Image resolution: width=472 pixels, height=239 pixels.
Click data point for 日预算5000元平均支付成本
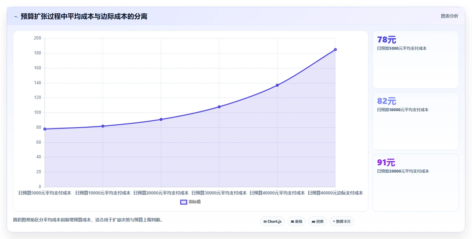click(x=45, y=129)
